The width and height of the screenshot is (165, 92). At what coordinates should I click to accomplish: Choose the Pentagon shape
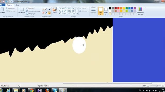(65, 11)
